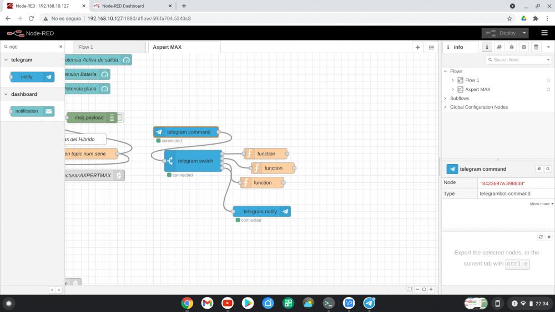Zoom out the workspace
Image resolution: width=555 pixels, height=312 pixels.
(417, 289)
